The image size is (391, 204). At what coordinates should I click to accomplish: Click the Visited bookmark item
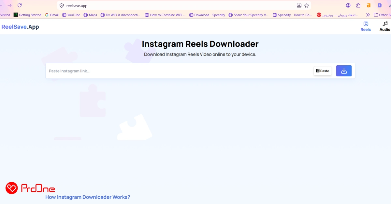(5, 15)
